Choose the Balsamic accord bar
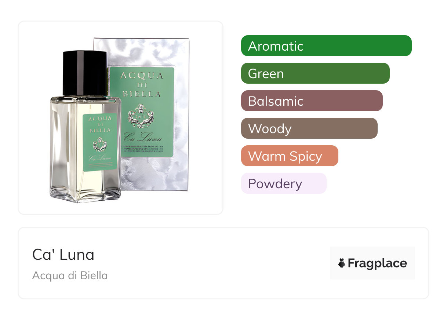447x317 pixels. point(312,101)
